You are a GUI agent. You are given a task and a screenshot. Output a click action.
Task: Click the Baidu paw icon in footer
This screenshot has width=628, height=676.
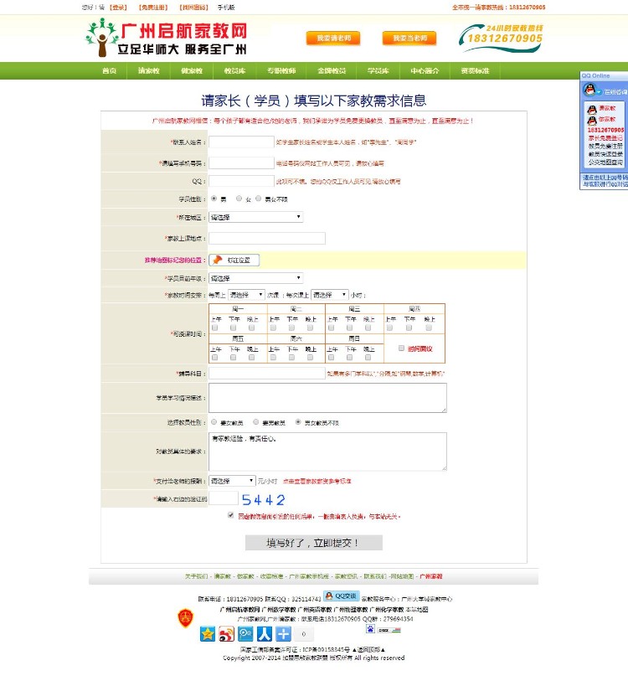click(x=370, y=629)
